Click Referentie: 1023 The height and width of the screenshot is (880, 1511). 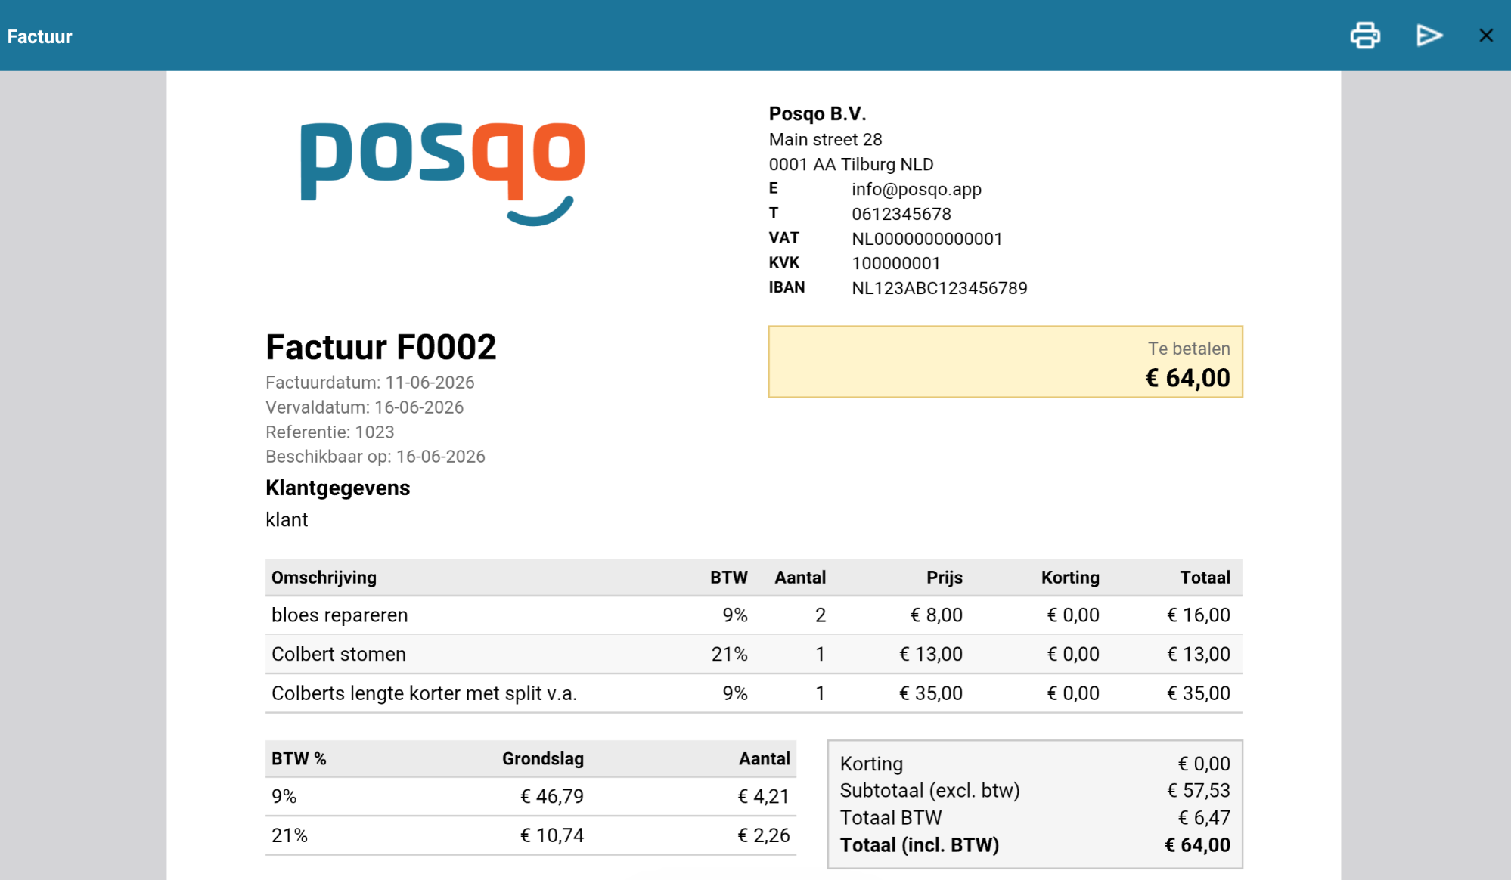click(x=330, y=432)
